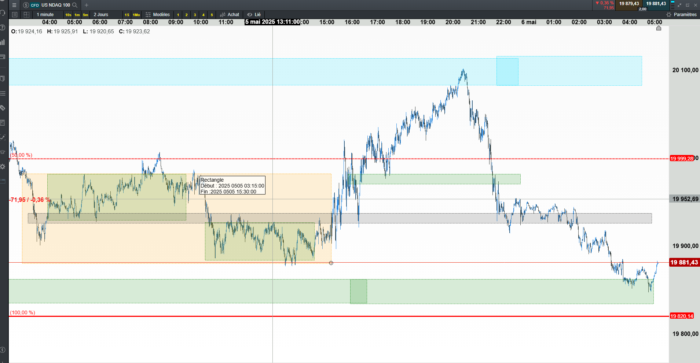This screenshot has height=363, width=700.
Task: Open Paramètres chart settings
Action: click(681, 15)
